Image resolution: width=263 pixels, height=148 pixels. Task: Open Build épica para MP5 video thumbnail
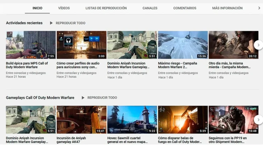(x=31, y=45)
